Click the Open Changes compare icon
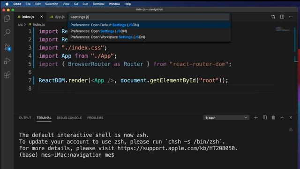 tap(273, 17)
